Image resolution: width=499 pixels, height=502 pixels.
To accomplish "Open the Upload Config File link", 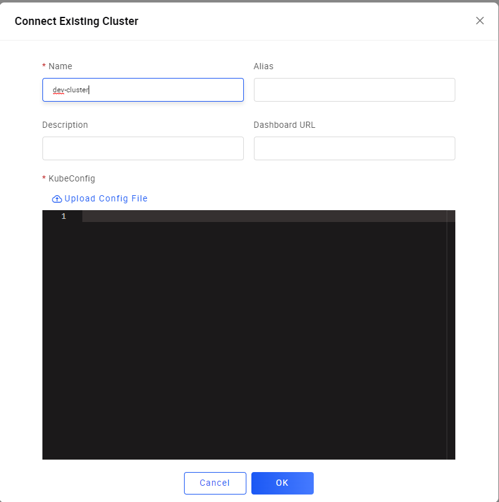I will click(100, 198).
